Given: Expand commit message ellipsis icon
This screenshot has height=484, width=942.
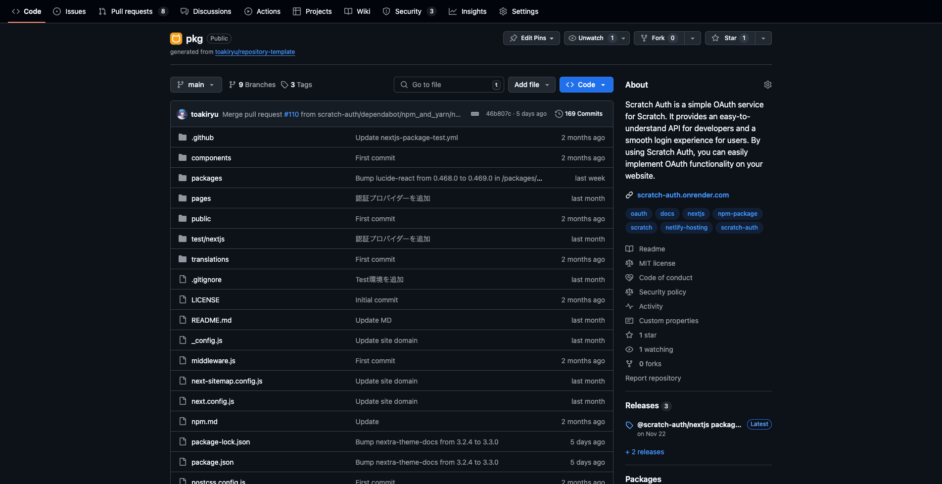Looking at the screenshot, I should [475, 114].
